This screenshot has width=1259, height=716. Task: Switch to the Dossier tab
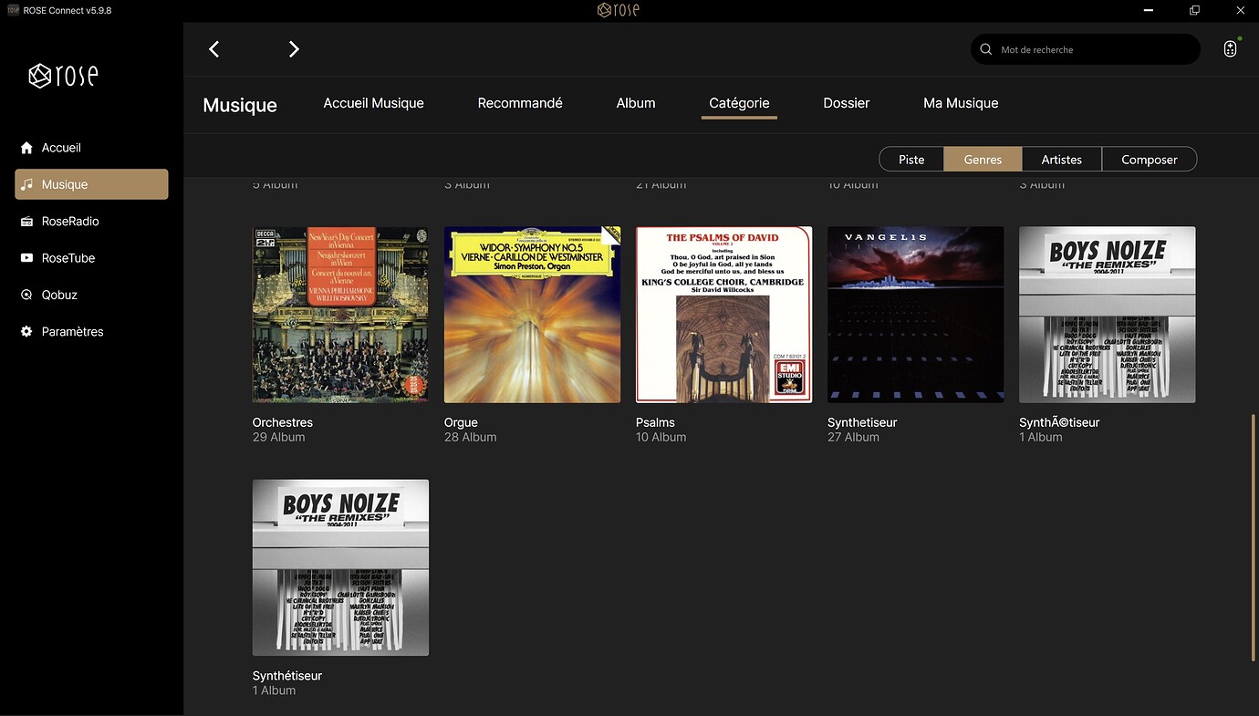point(846,103)
